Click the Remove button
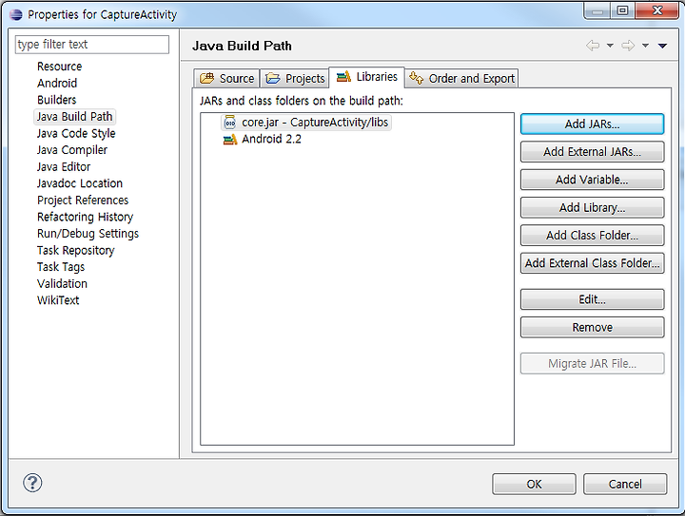Screen dimensions: 685x516 [592, 327]
